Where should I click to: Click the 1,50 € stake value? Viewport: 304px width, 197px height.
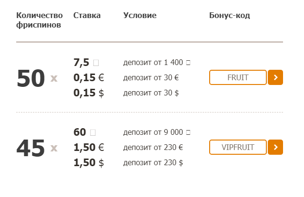click(89, 147)
